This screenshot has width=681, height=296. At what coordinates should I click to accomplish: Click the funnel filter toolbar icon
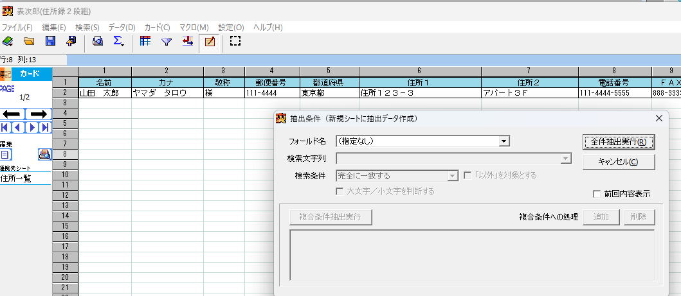pyautogui.click(x=167, y=42)
